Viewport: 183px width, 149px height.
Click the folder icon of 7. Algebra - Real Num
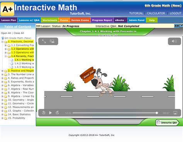[x=5, y=89]
